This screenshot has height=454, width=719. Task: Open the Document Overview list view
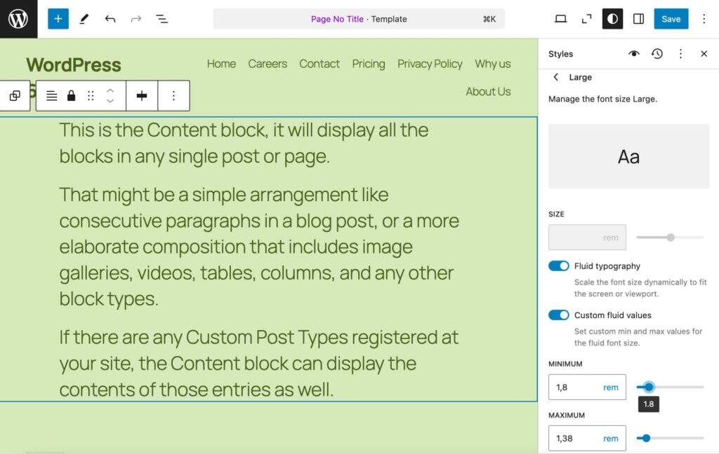[161, 19]
